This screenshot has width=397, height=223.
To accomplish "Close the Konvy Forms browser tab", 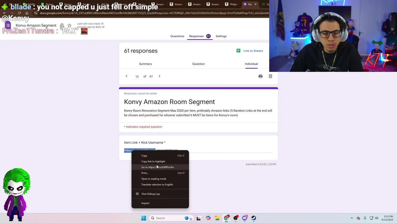I will [256, 4].
